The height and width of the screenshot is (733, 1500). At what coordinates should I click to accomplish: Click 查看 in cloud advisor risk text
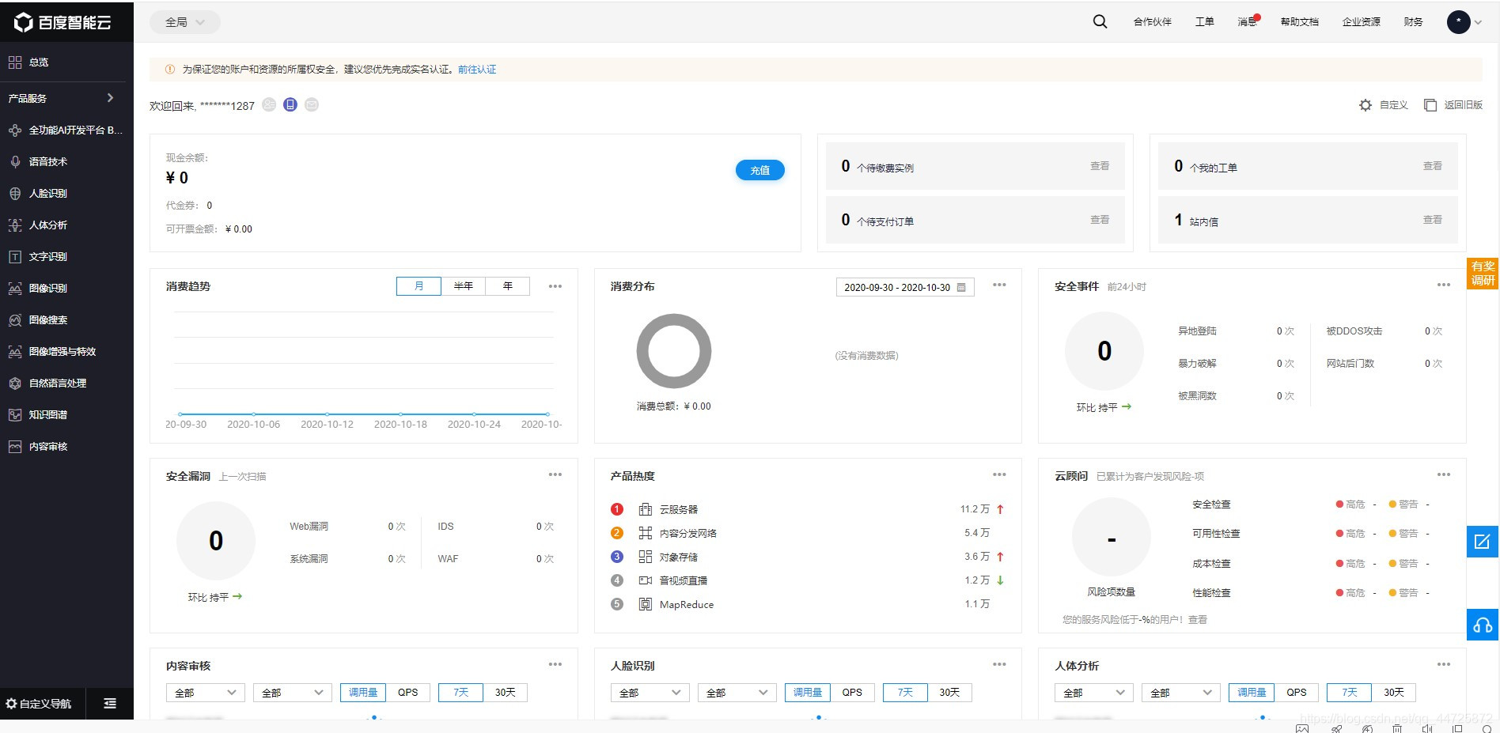[x=1197, y=620]
